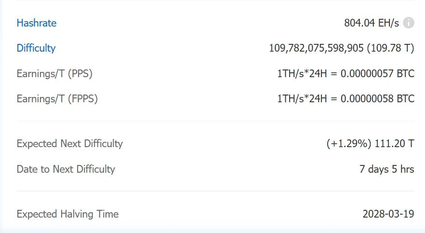Click the 7 days 5 hrs countdown value
Screen dimensions: 425x233
pos(387,169)
